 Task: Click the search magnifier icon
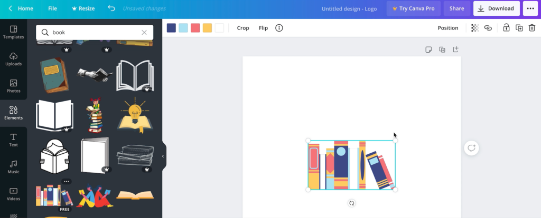click(x=45, y=32)
